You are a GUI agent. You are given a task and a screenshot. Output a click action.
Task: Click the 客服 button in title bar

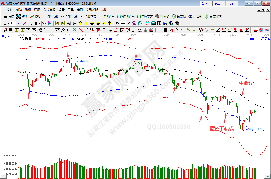tap(204, 3)
